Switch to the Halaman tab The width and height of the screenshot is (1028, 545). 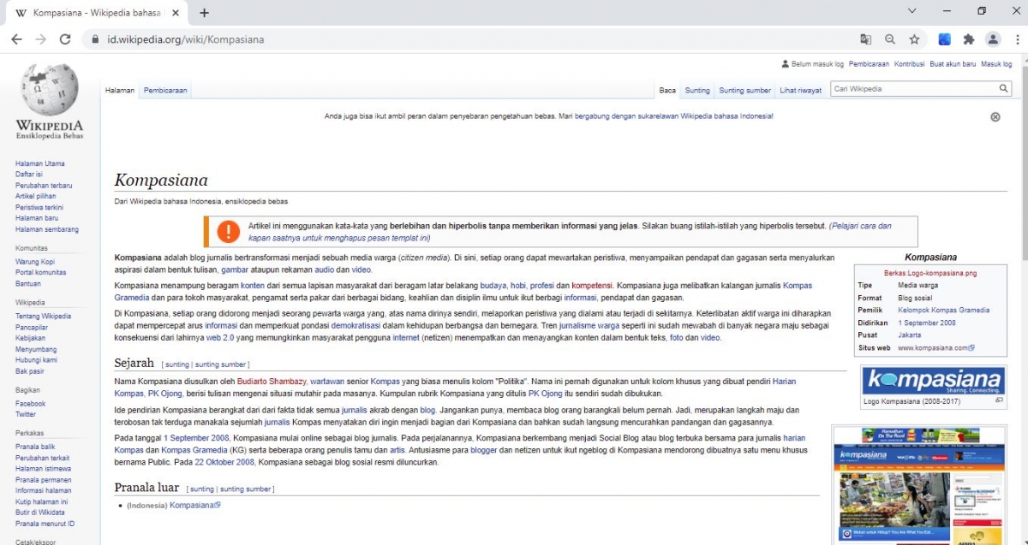click(x=120, y=90)
